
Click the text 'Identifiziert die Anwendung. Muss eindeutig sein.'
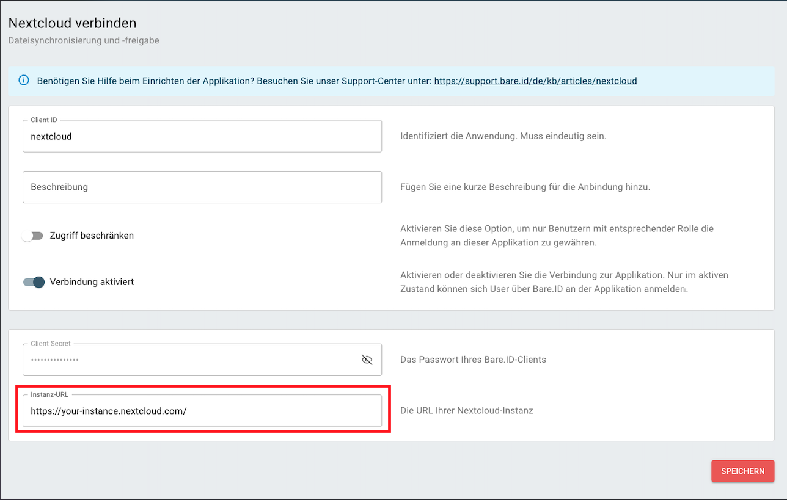click(503, 136)
